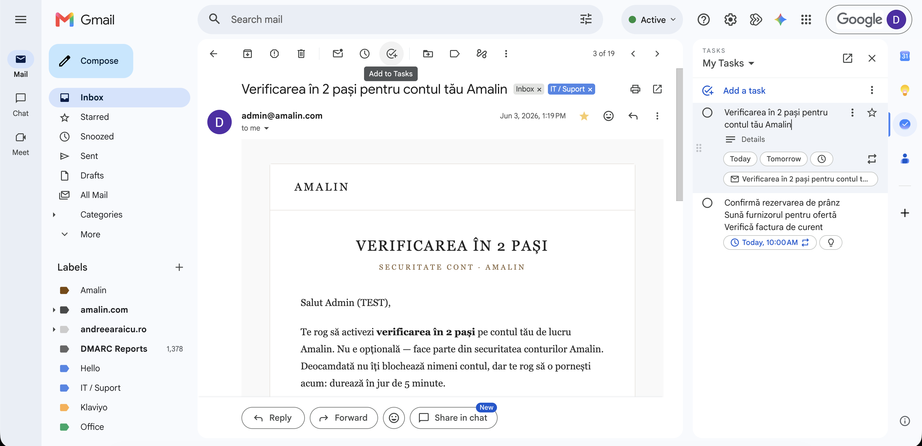This screenshot has width=922, height=446.
Task: Remove the IT / Suport label chip
Action: (x=590, y=89)
